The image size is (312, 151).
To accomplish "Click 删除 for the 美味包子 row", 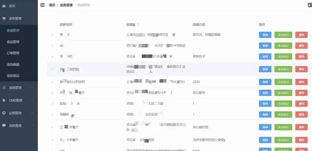I will 301,56.
